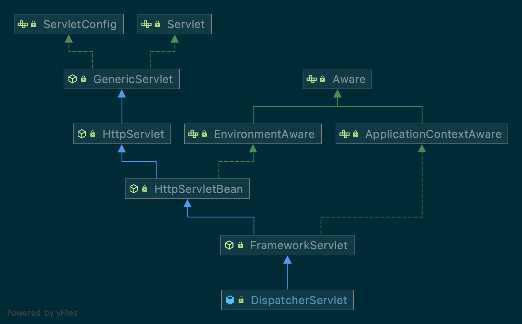Click the lock icon on FrameworkServlet node
This screenshot has height=324, width=522.
click(240, 245)
